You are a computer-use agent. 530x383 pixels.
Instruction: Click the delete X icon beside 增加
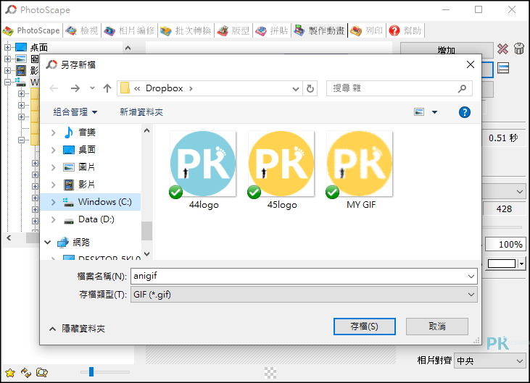pos(502,49)
